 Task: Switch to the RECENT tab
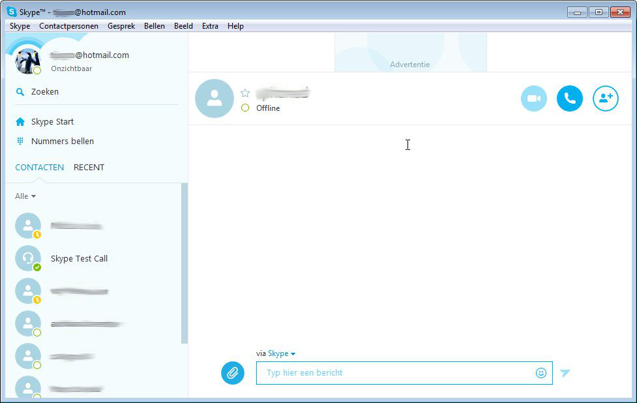pyautogui.click(x=89, y=168)
